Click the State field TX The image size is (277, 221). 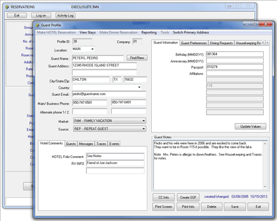[117, 80]
